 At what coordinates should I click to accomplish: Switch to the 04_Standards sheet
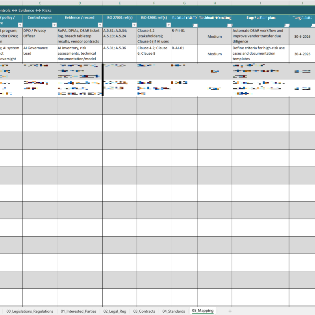[175, 311]
